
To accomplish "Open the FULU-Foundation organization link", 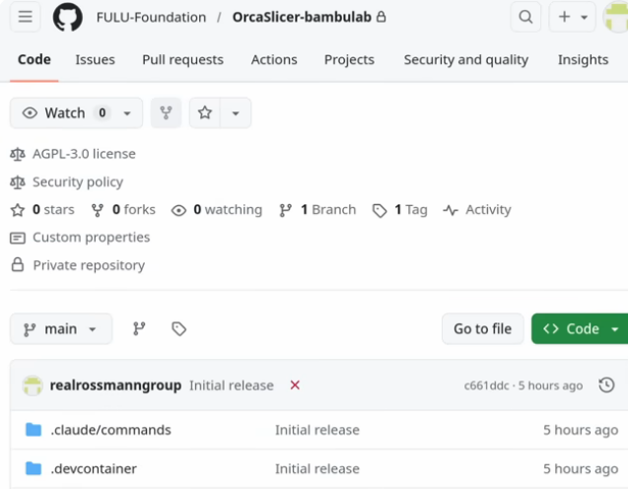I will pyautogui.click(x=151, y=17).
